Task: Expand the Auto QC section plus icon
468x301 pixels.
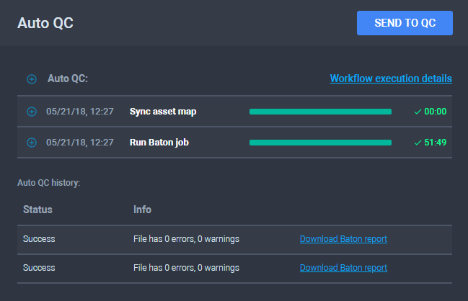Action: 32,78
